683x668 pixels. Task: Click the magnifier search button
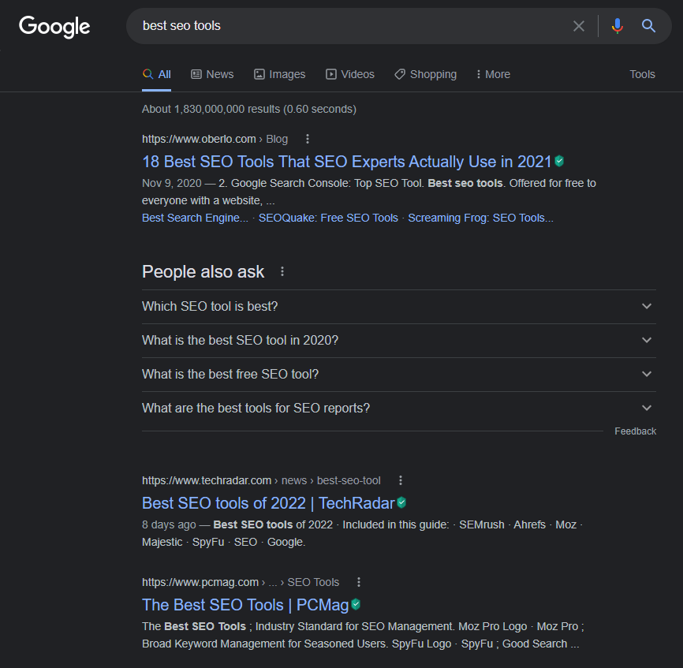648,26
